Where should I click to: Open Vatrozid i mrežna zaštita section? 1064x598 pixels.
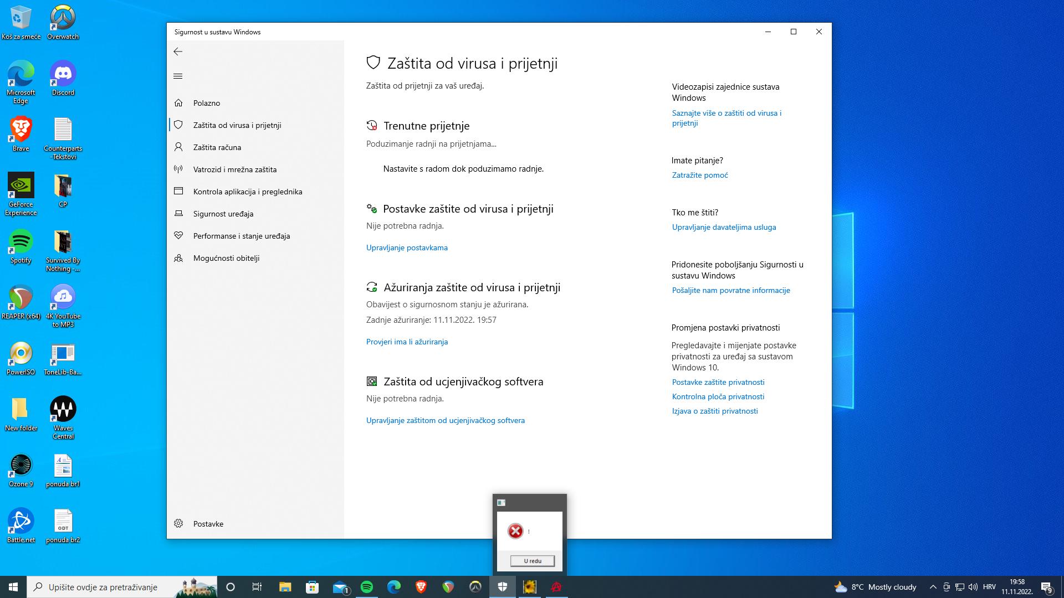click(234, 169)
